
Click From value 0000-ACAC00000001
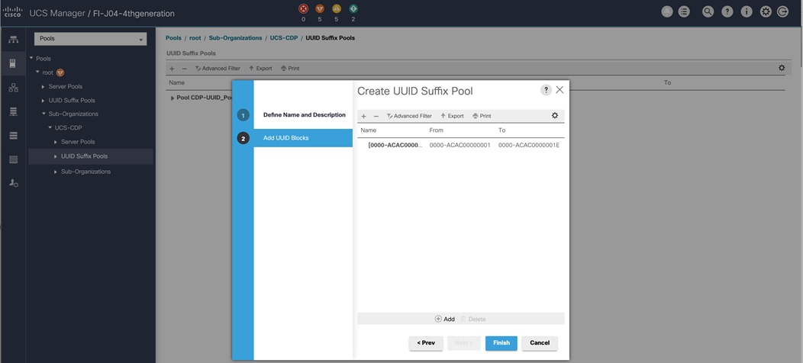460,145
